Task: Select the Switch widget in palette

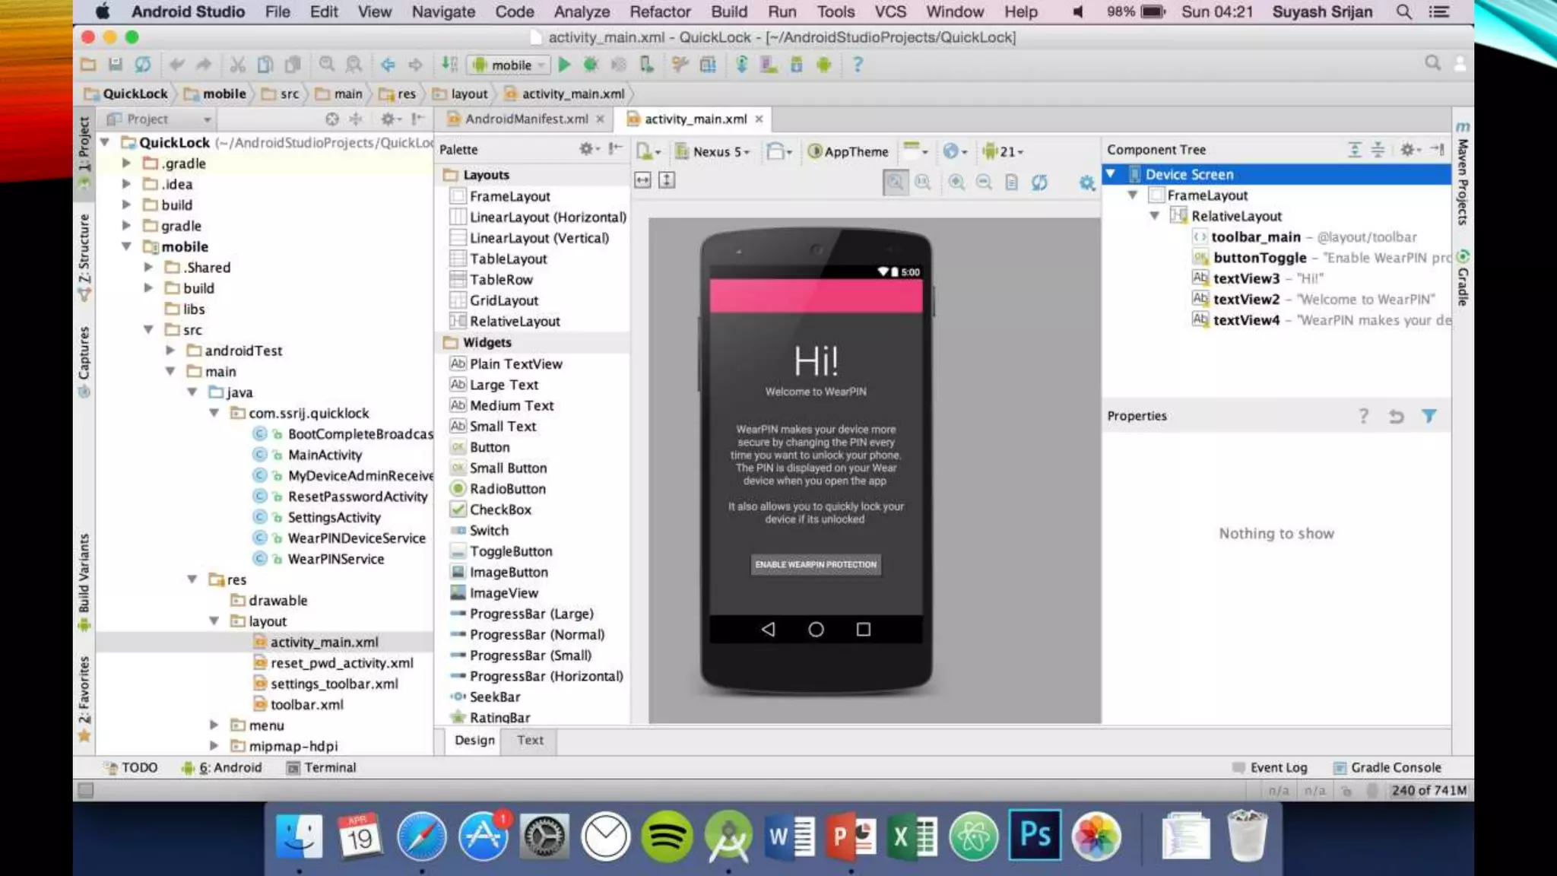Action: (488, 531)
